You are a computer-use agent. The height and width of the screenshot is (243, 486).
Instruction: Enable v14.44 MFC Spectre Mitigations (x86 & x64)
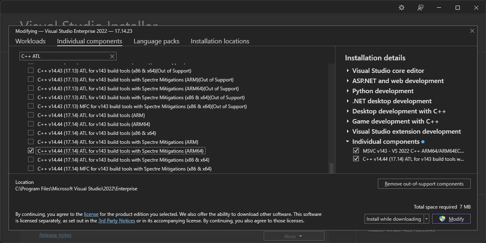pyautogui.click(x=31, y=168)
